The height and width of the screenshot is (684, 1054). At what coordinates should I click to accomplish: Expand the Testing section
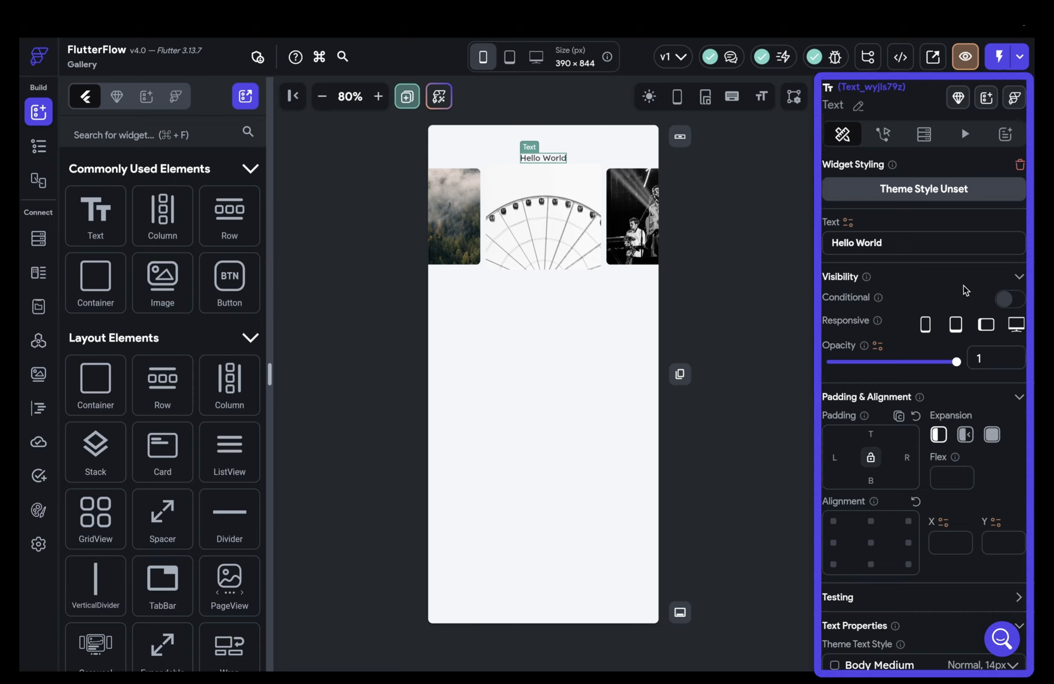1018,597
